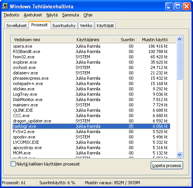Select the dragon_updater.exe process
This screenshot has height=188, width=193.
pyautogui.click(x=91, y=121)
